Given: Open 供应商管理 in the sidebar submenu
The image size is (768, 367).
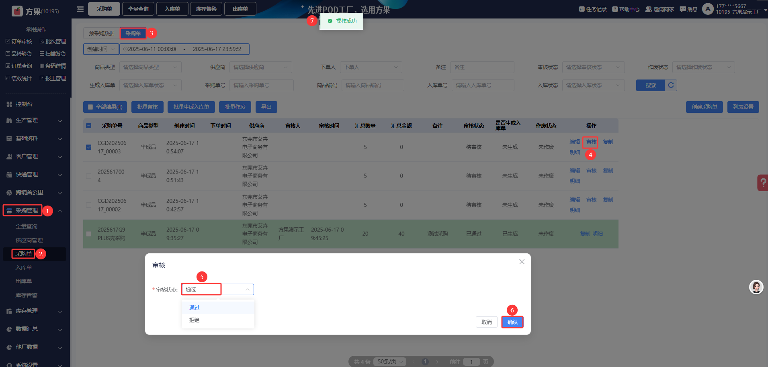Looking at the screenshot, I should 29,240.
